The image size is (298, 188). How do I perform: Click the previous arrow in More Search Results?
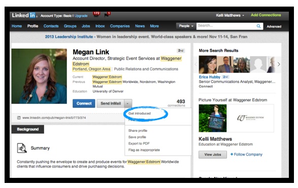tap(196, 64)
